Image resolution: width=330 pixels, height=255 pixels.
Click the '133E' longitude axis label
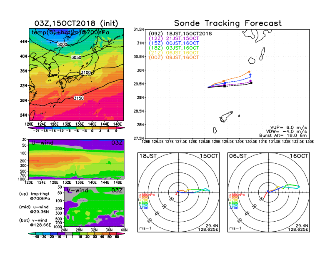pos(309,142)
